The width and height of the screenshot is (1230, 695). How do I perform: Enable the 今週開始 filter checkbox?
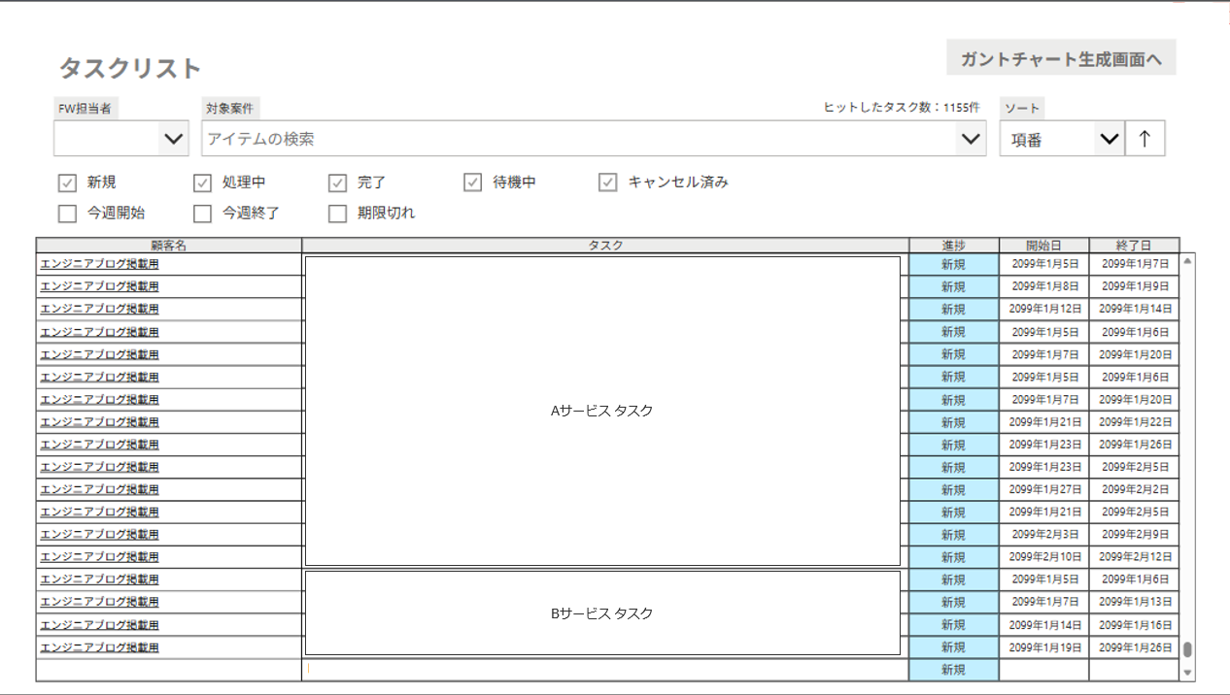click(x=67, y=214)
